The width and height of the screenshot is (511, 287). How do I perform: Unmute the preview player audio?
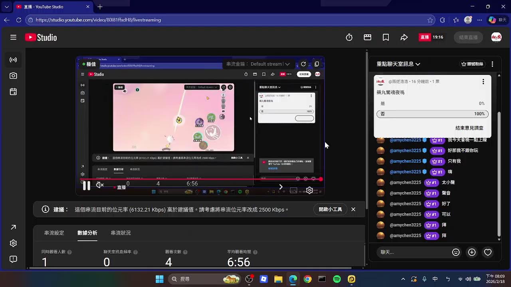pos(100,185)
